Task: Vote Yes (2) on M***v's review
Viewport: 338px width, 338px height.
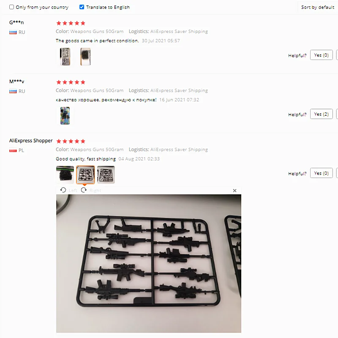Action: 321,114
